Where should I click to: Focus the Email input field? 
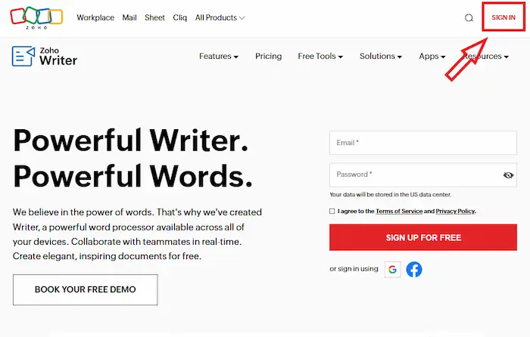coord(422,143)
